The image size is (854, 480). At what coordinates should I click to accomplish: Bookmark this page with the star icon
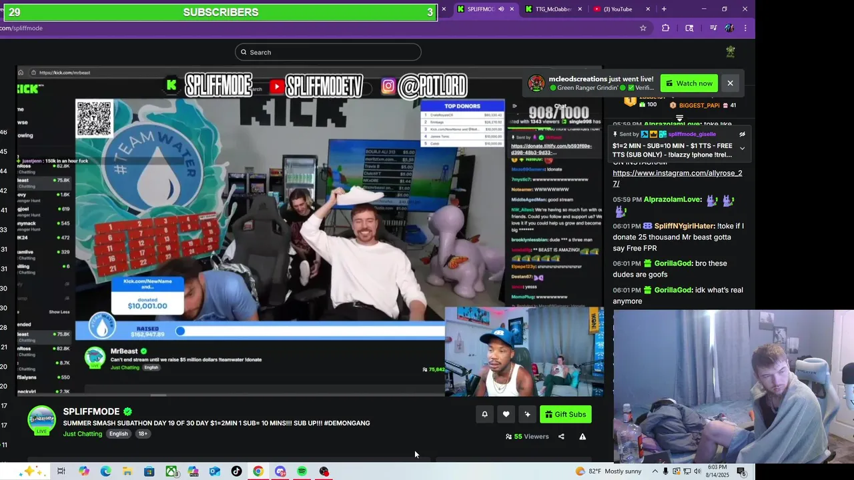(x=643, y=28)
